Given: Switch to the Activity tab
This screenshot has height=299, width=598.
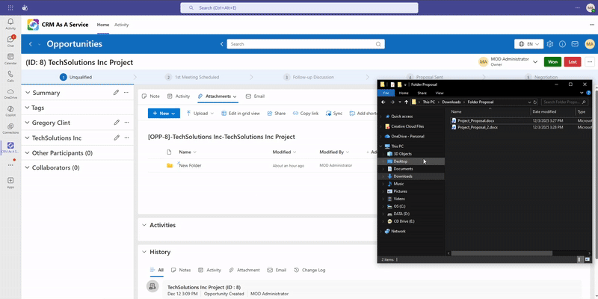Looking at the screenshot, I should coord(179,96).
